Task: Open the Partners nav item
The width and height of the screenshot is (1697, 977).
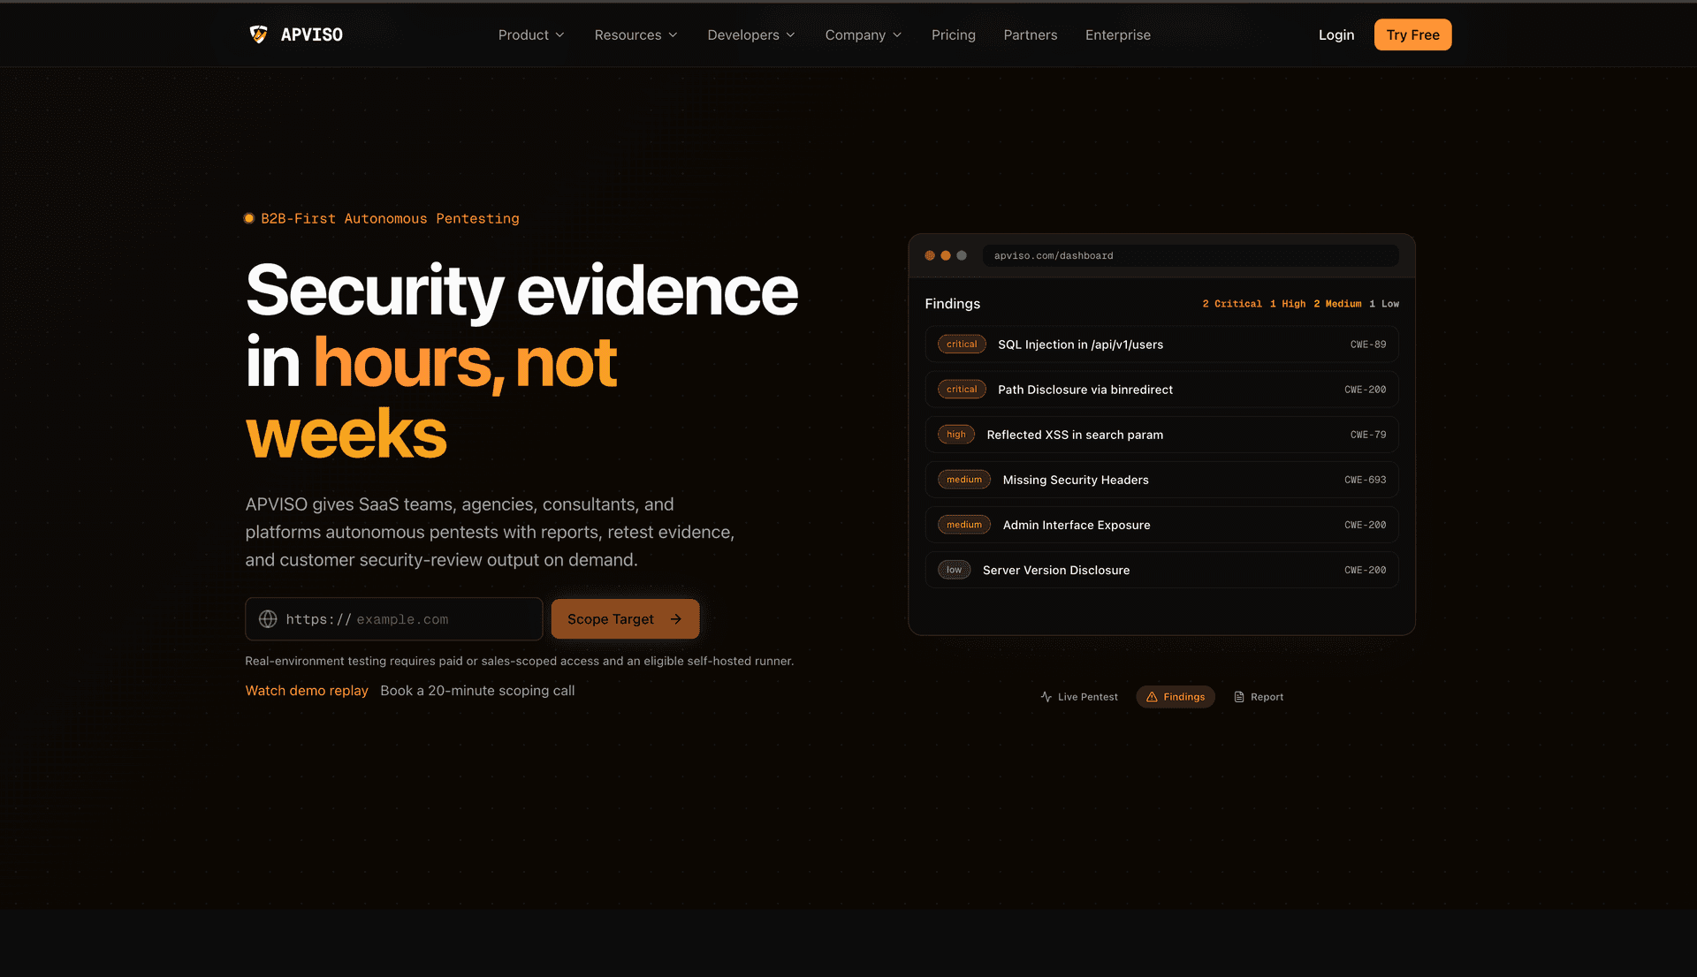Action: (x=1031, y=34)
